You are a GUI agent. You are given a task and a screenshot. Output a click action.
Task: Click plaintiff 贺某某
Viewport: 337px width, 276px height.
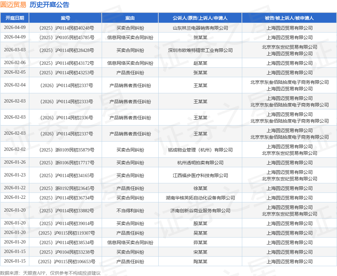click(x=200, y=37)
